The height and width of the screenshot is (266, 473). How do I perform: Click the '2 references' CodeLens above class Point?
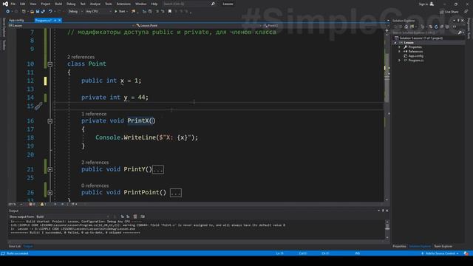(81, 57)
